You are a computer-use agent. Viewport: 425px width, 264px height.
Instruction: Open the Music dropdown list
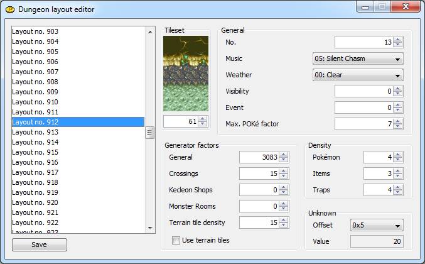tap(398, 59)
